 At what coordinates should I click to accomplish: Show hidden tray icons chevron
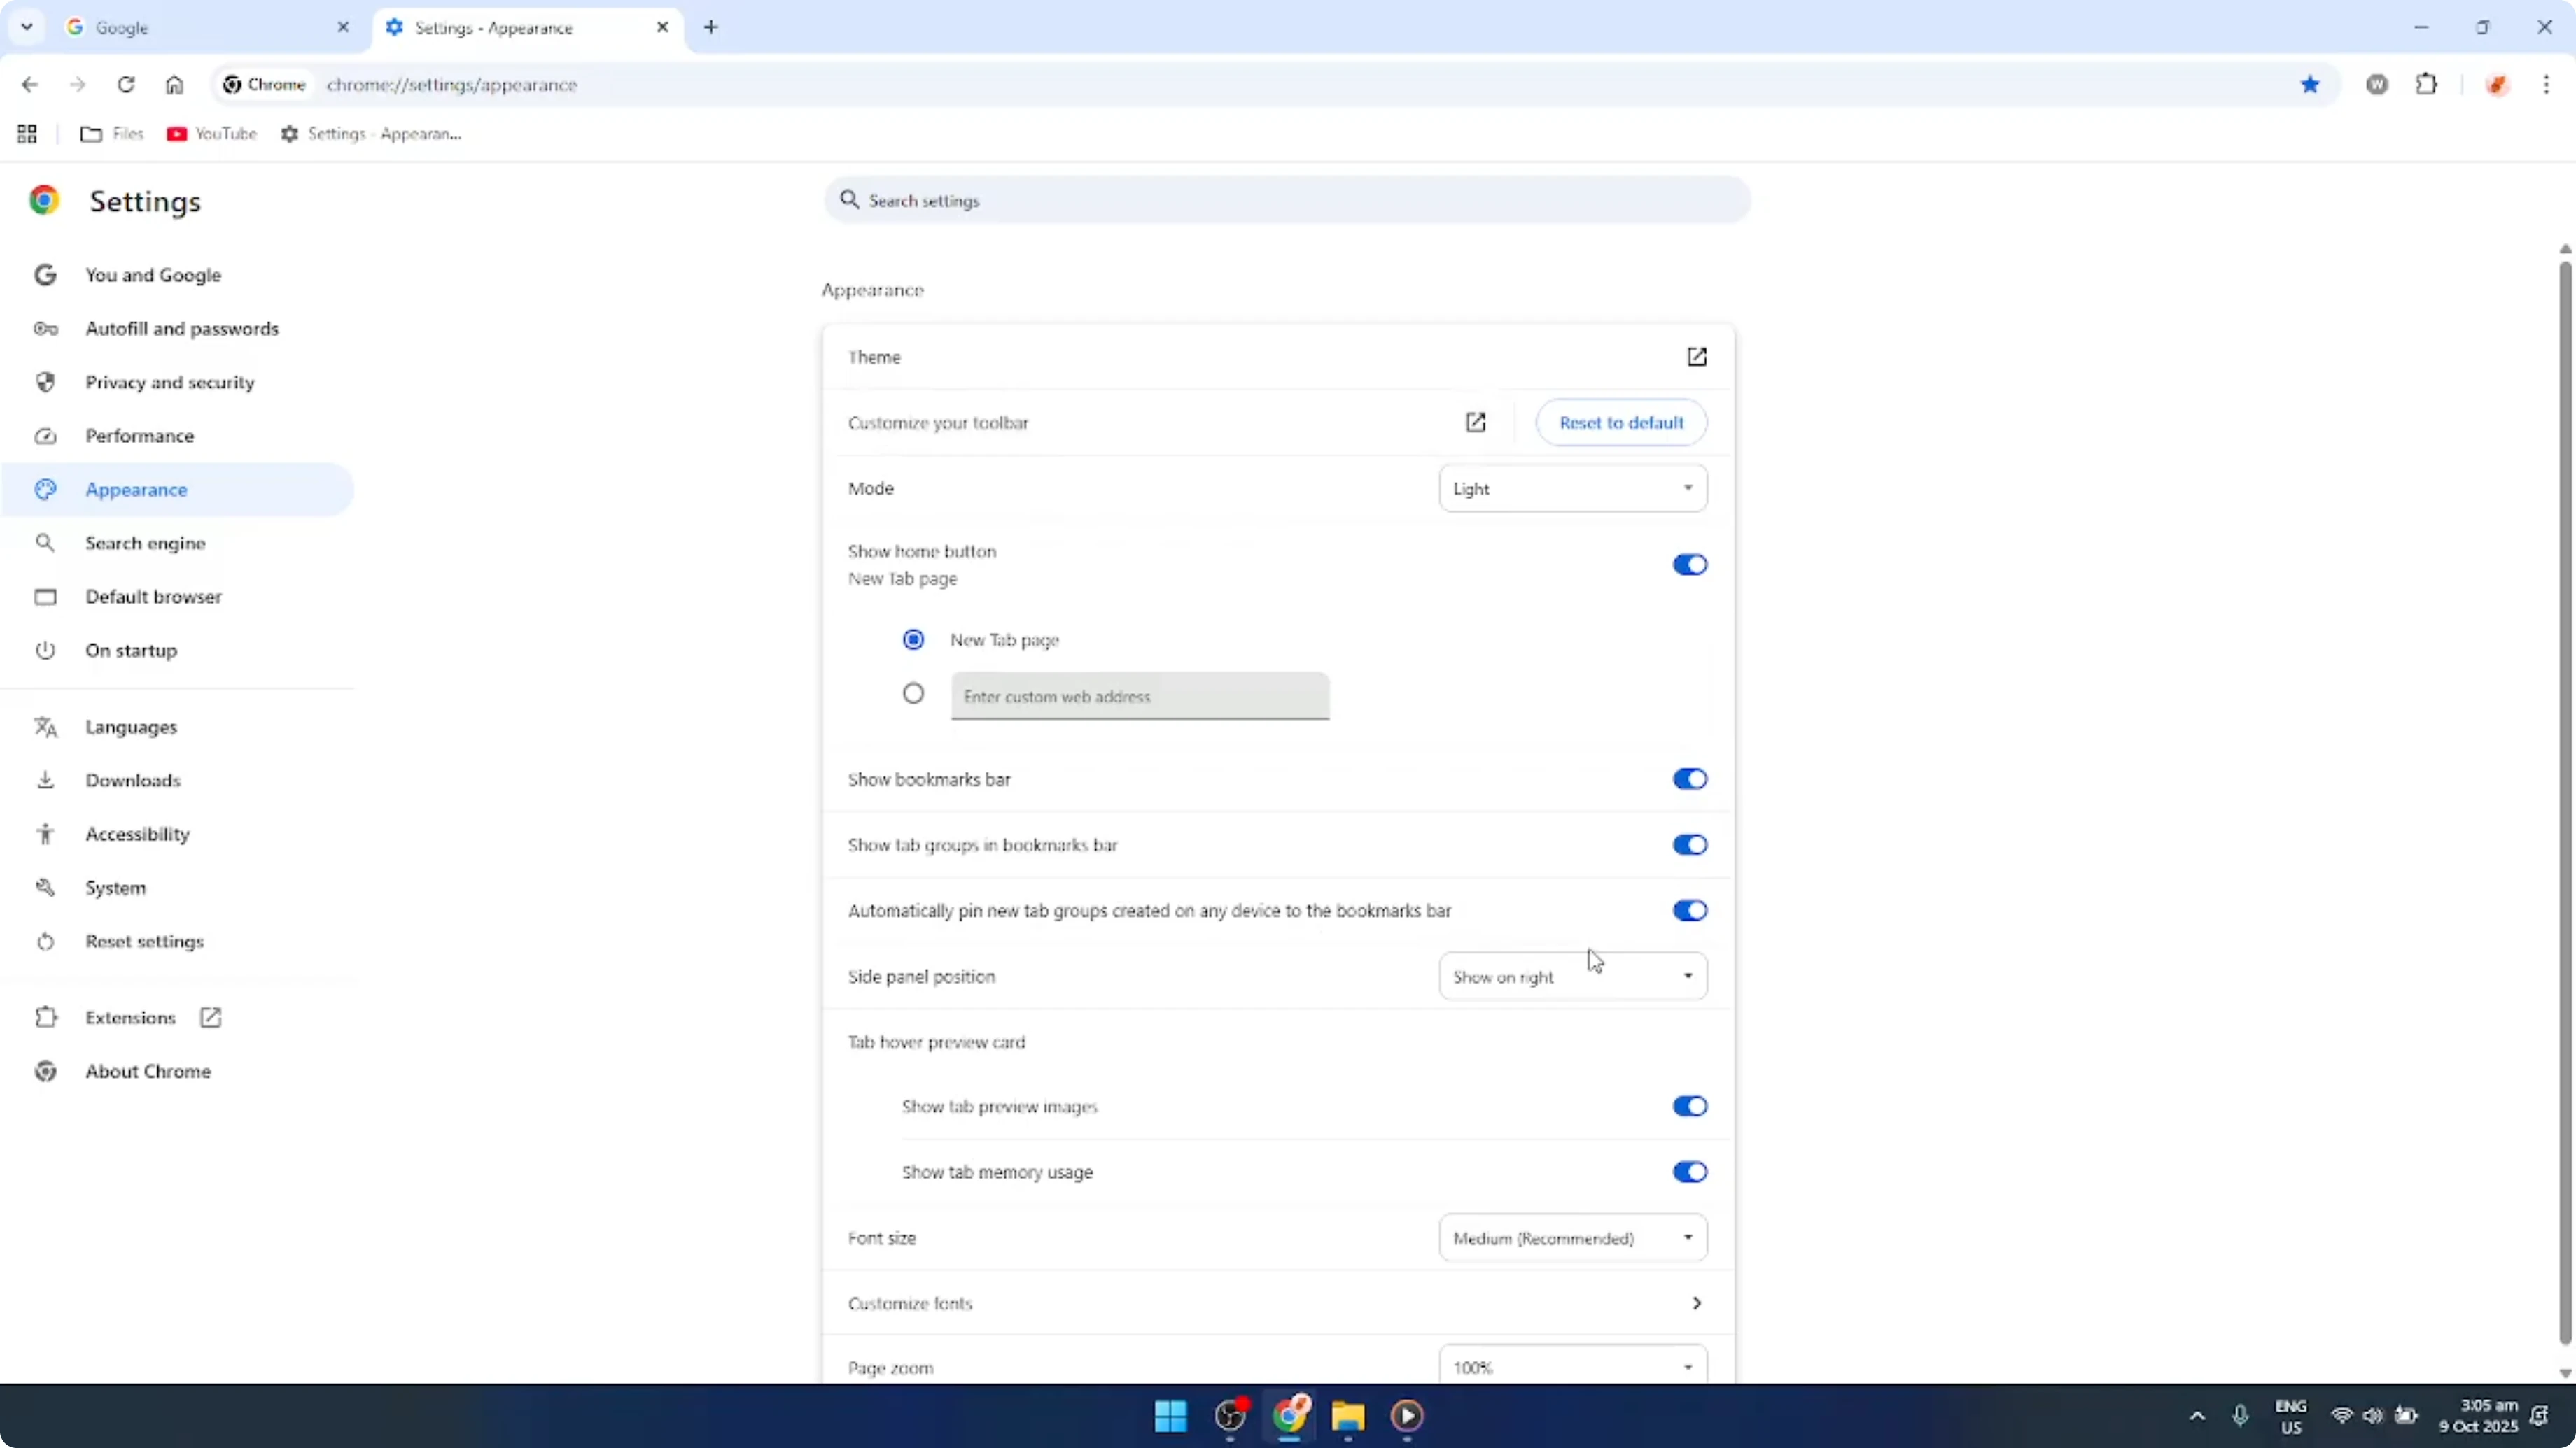(2197, 1416)
